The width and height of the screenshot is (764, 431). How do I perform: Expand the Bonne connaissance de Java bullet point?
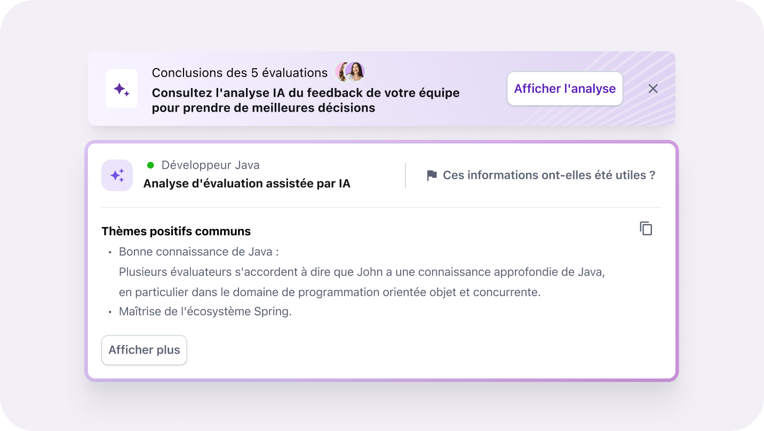coord(198,251)
